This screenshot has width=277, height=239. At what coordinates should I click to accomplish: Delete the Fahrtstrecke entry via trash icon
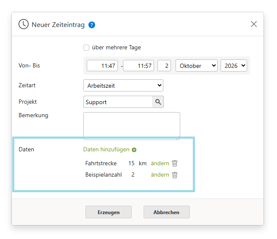pos(175,163)
